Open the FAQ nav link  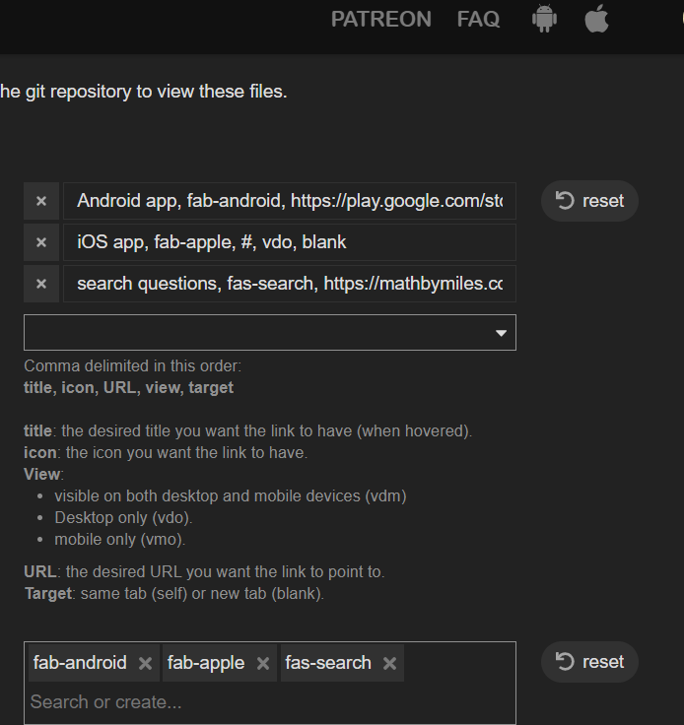(x=478, y=20)
